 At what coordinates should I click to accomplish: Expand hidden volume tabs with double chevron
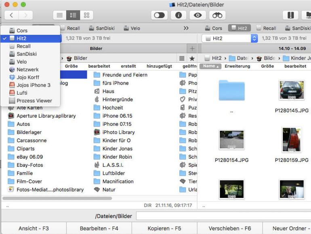point(186,28)
